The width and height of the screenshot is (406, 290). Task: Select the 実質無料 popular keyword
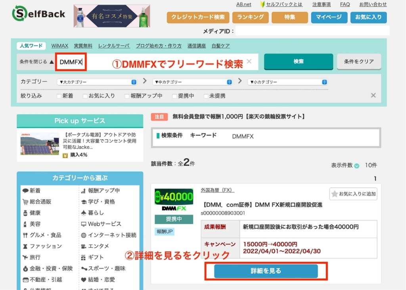(x=83, y=46)
